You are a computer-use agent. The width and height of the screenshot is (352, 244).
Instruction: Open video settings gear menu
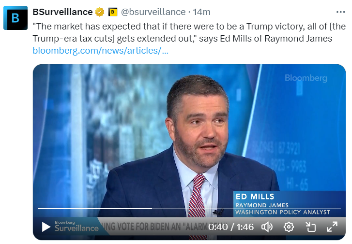[x=289, y=227]
